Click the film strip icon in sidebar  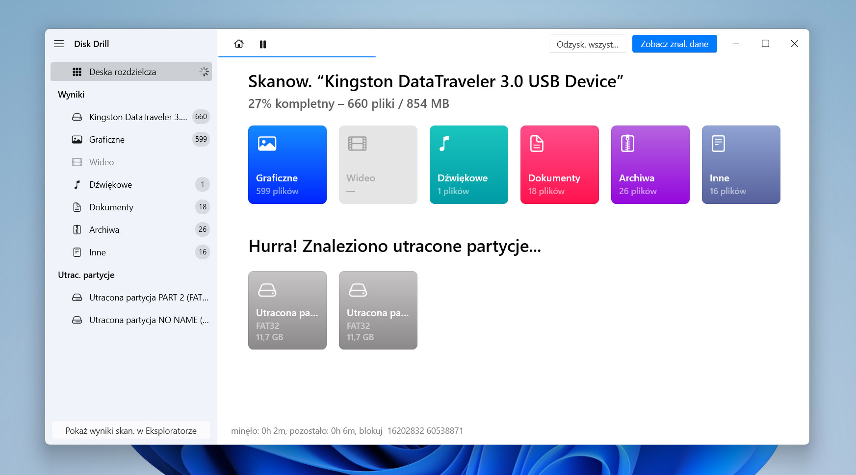[x=77, y=162]
